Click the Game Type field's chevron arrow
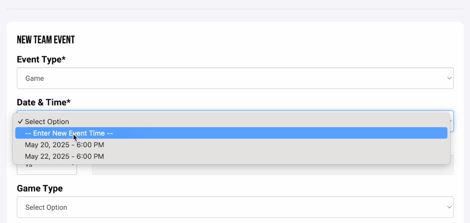This screenshot has height=223, width=470. 449,207
